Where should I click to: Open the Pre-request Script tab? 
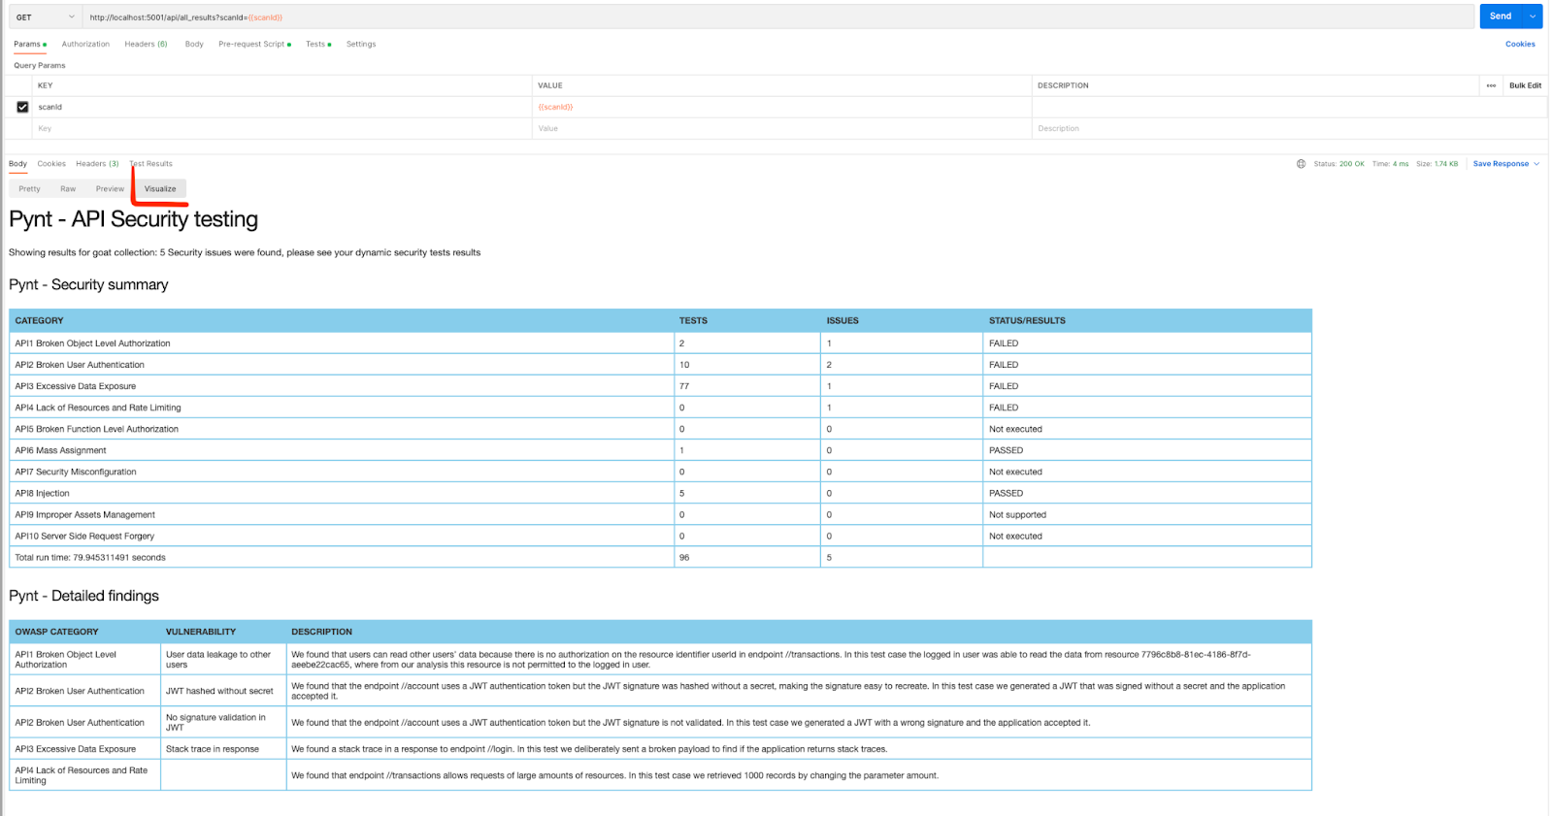[x=254, y=44]
